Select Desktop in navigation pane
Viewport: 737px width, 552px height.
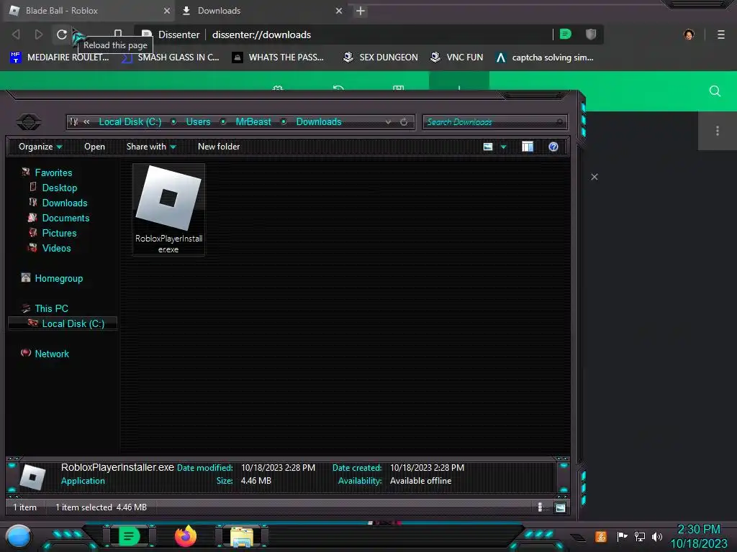[59, 188]
